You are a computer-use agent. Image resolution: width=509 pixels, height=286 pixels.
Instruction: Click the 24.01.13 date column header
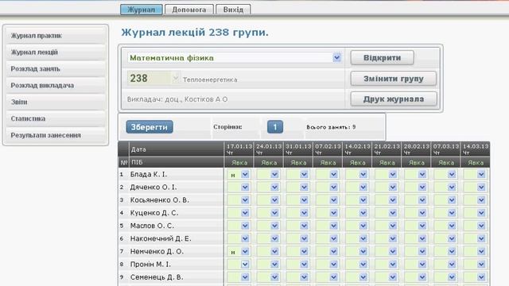[269, 149]
